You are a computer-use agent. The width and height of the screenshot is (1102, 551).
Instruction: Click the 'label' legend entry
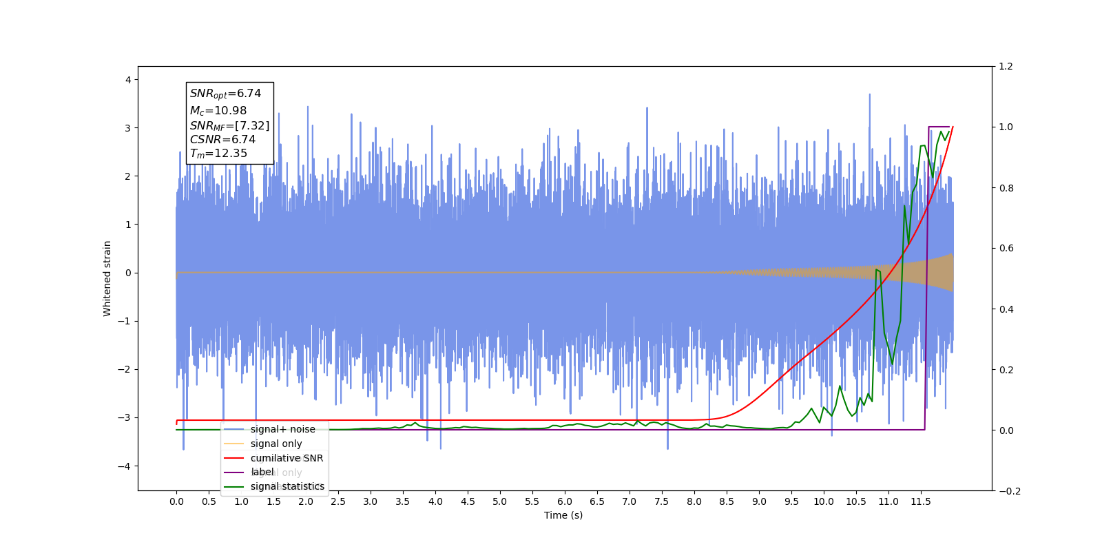(262, 472)
